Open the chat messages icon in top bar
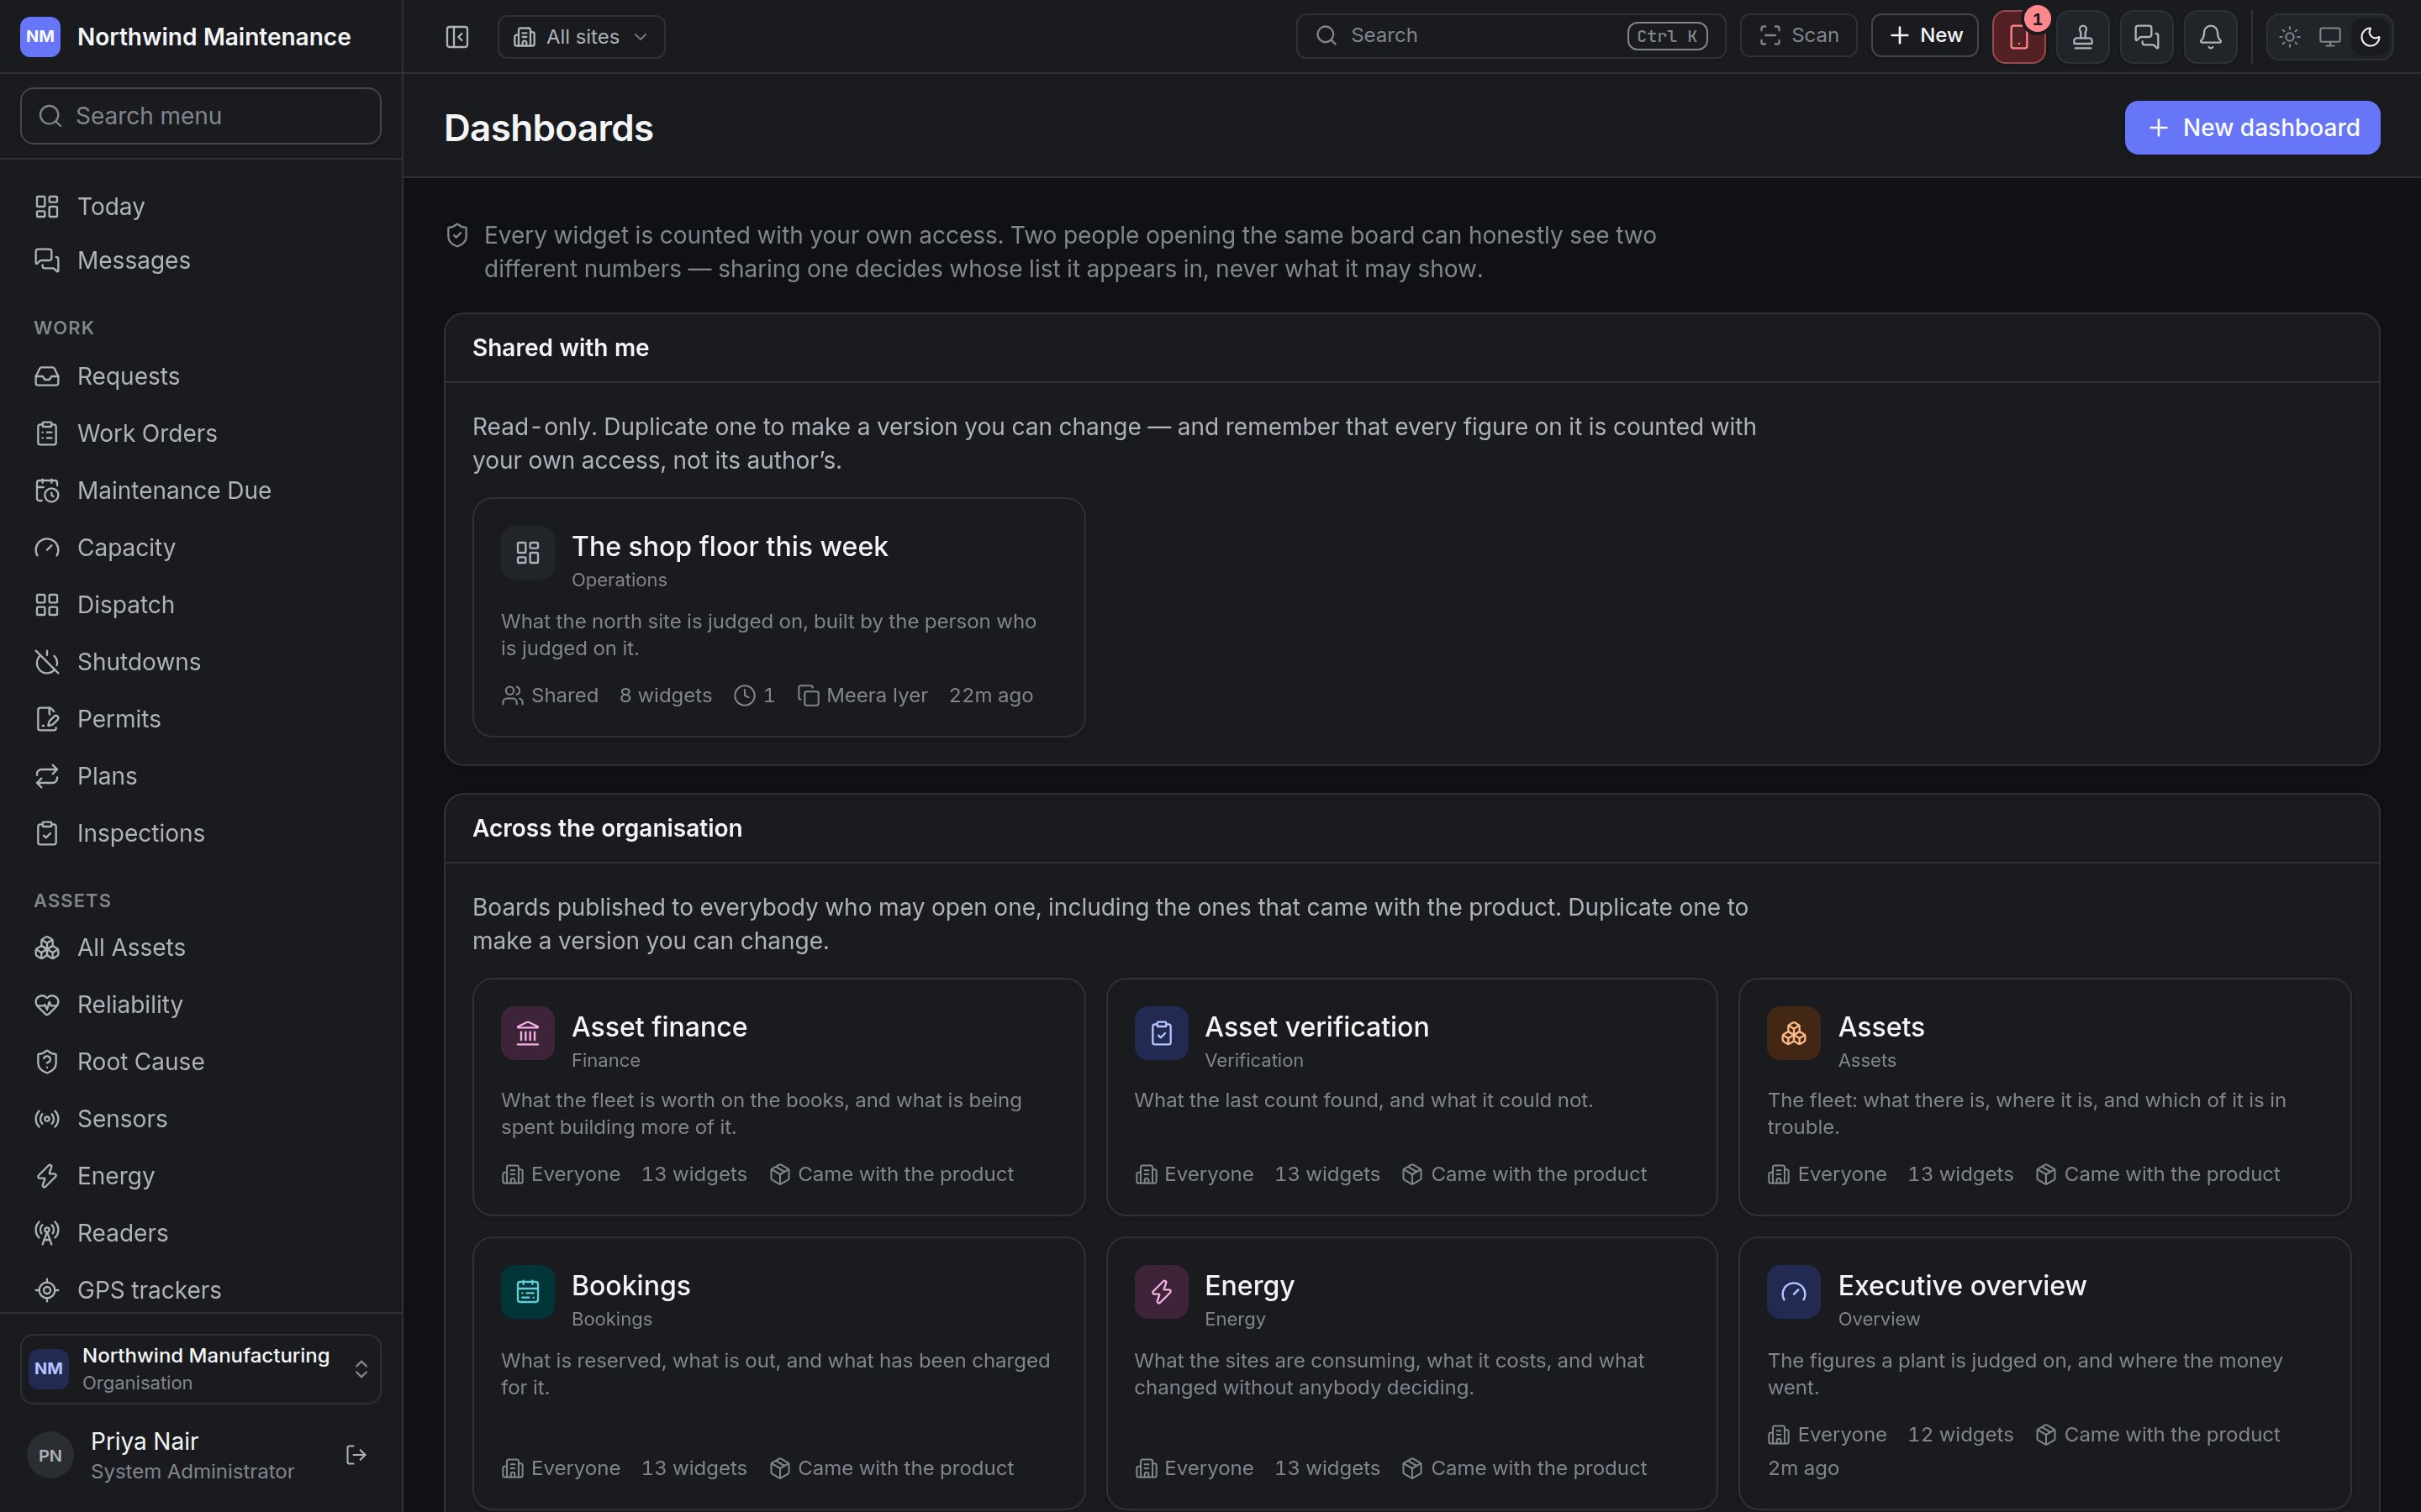Image resolution: width=2421 pixels, height=1512 pixels. coord(2147,37)
